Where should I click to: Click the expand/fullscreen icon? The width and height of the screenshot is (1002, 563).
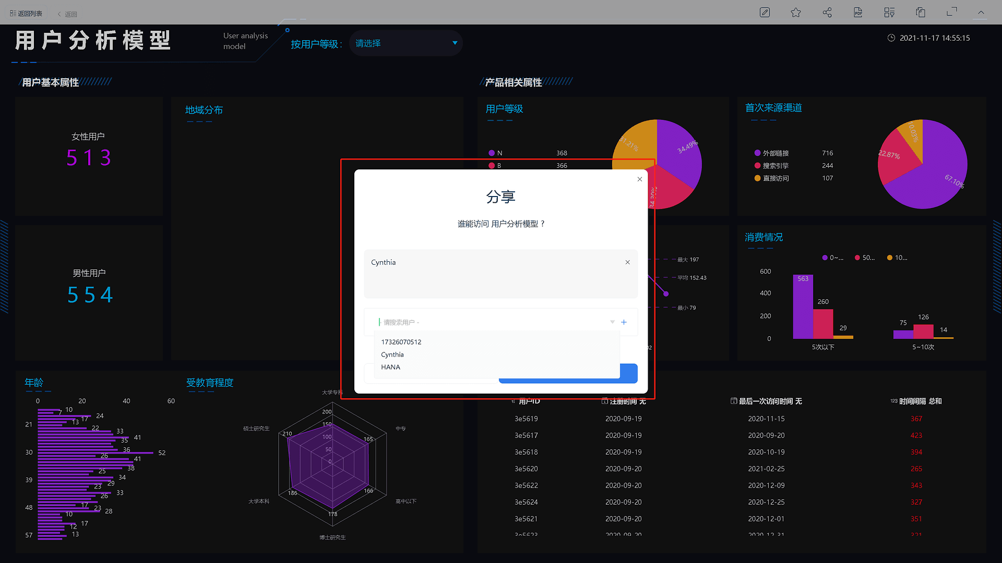click(x=951, y=11)
